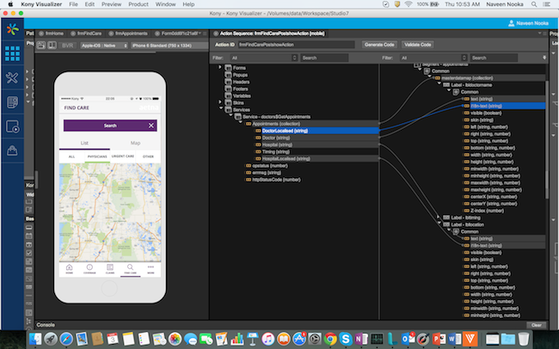559x349 pixels.
Task: Click the Clear button in Console
Action: click(x=536, y=325)
